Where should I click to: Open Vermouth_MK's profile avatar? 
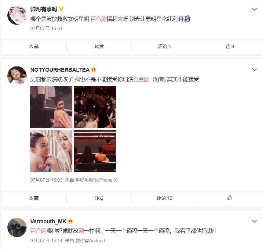tap(17, 227)
